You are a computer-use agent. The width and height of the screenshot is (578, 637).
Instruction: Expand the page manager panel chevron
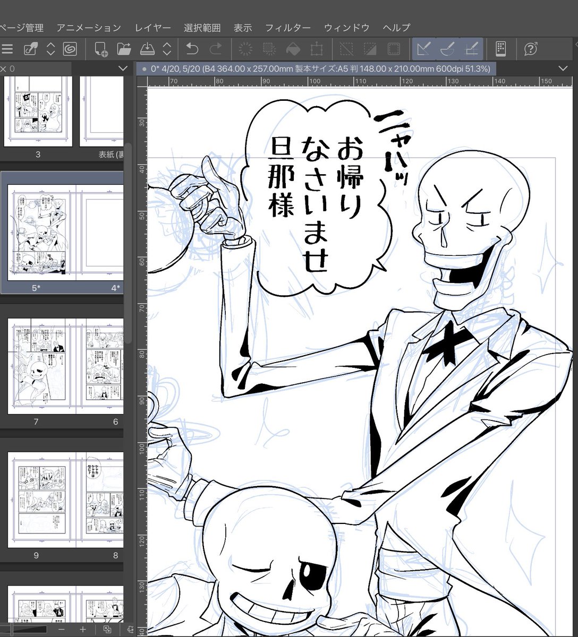123,68
